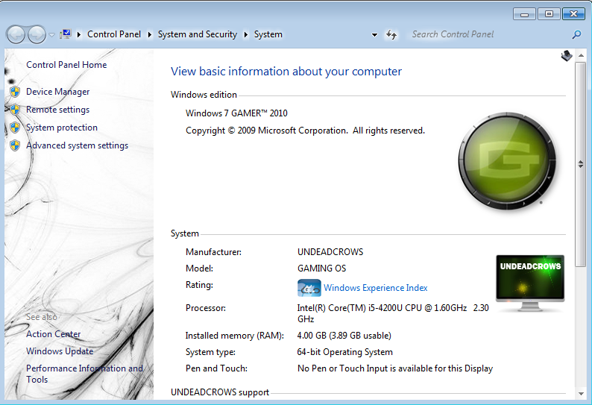
Task: Expand the arrow before Control Panel breadcrumb
Action: 79,35
